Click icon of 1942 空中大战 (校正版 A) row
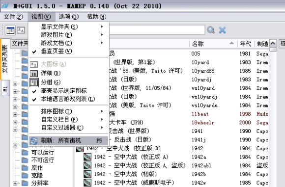 (87, 157)
